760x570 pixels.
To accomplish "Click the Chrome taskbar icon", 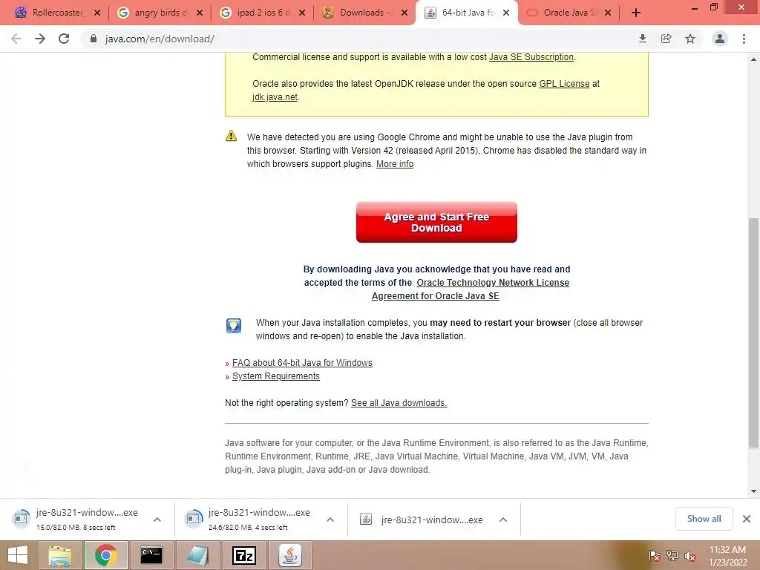I will click(x=105, y=555).
